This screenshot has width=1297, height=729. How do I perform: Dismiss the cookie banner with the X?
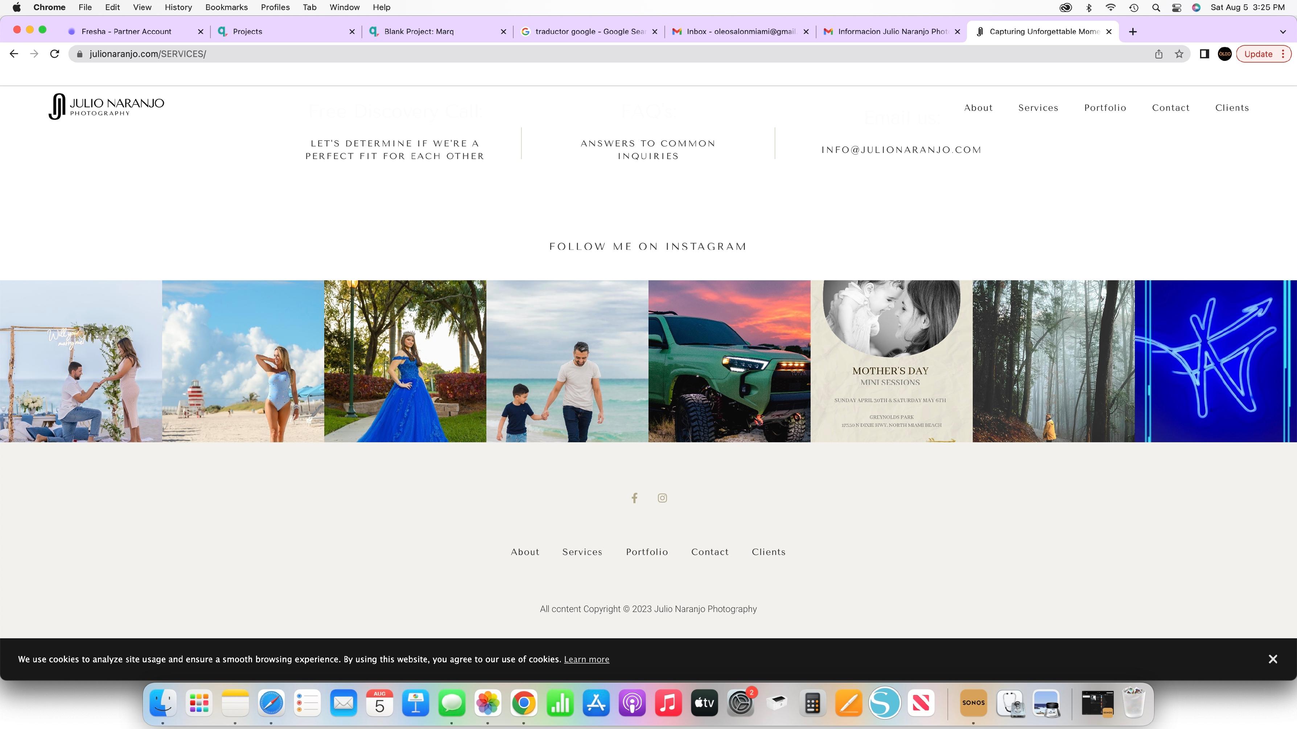(x=1273, y=659)
